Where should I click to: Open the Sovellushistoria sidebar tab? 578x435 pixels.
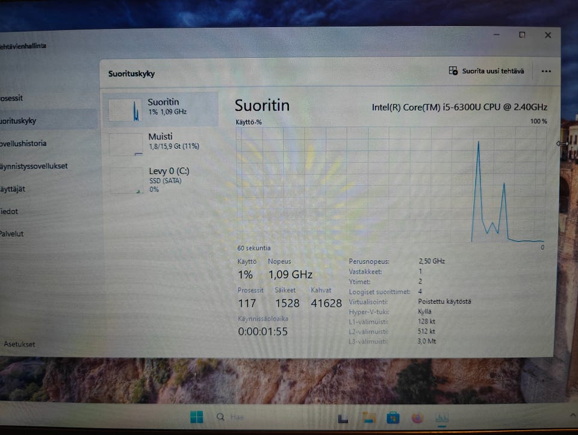pos(48,143)
